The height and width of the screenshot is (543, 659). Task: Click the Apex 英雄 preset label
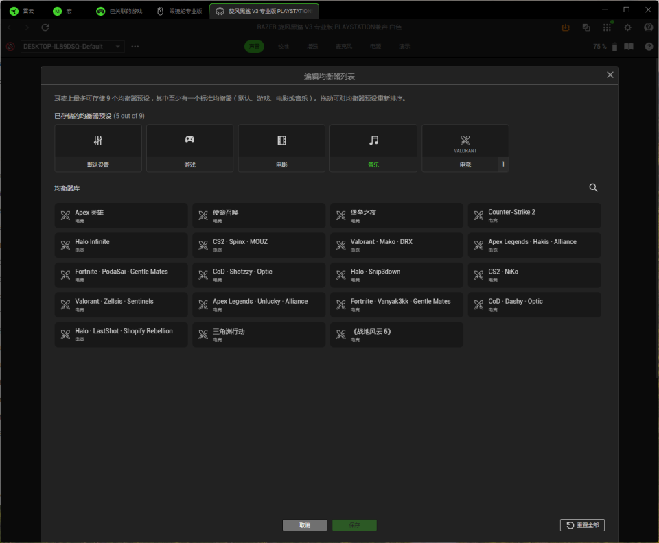(x=89, y=213)
